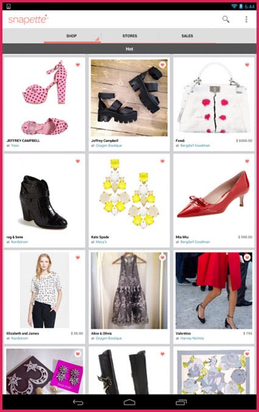Tap the WiFi status icon
The width and height of the screenshot is (259, 412).
click(234, 6)
